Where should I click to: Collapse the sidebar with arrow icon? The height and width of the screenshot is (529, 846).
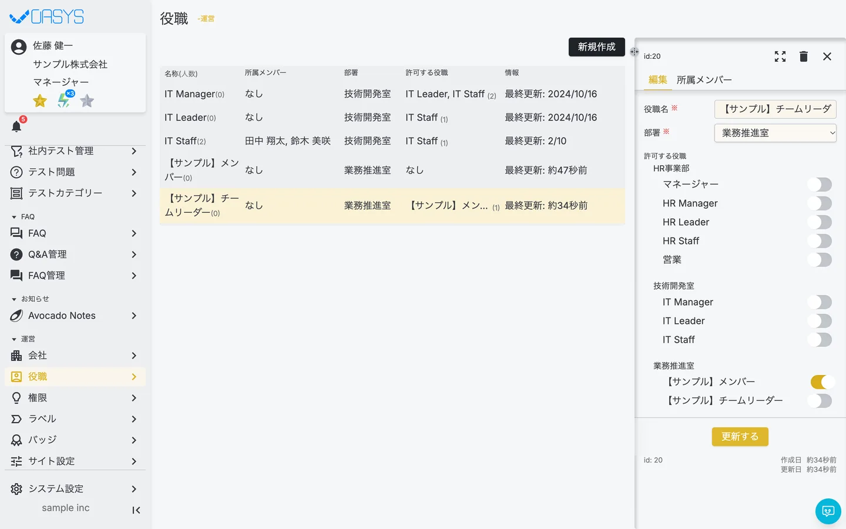(x=136, y=510)
